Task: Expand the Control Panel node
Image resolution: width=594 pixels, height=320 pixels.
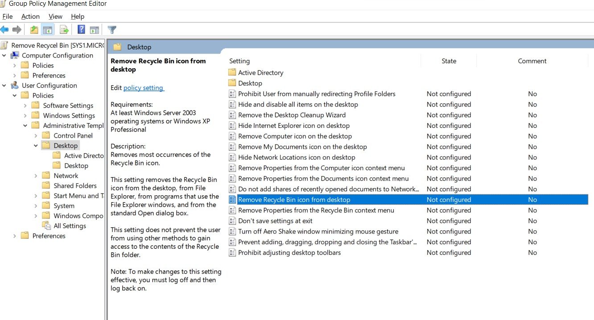Action: click(x=36, y=135)
